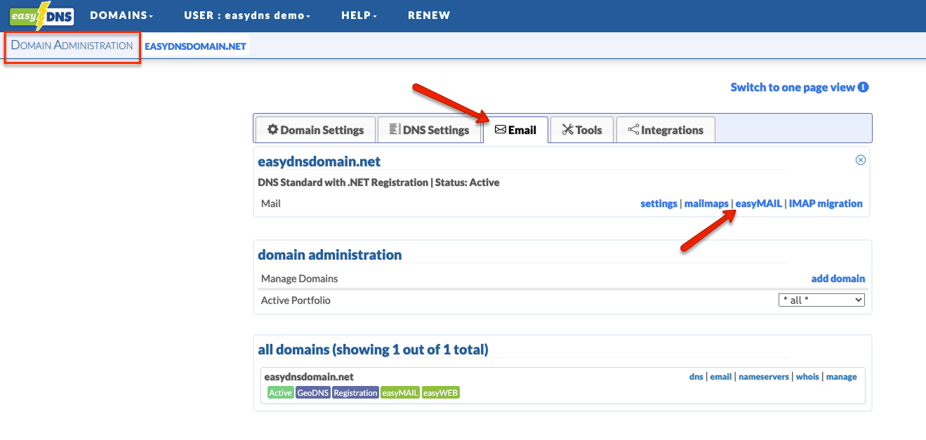Open the Tools tab
Image resolution: width=926 pixels, height=440 pixels.
(582, 130)
